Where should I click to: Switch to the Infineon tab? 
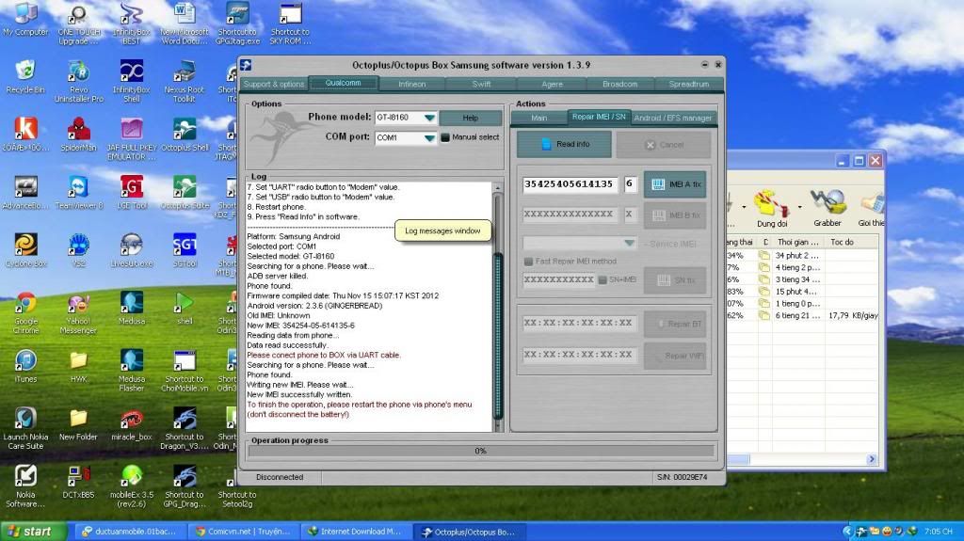(412, 85)
